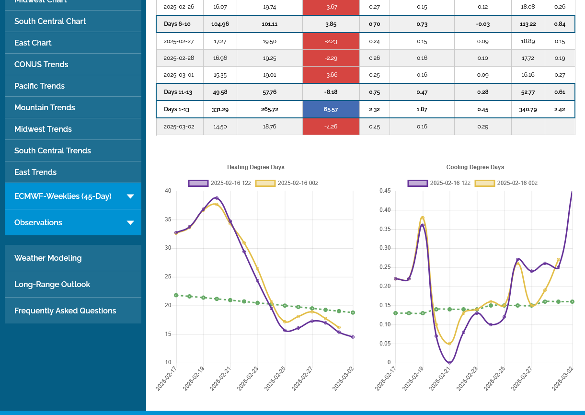The image size is (585, 415).
Task: Click yellow 00z swatch in Cooling chart legend
Action: pos(485,183)
